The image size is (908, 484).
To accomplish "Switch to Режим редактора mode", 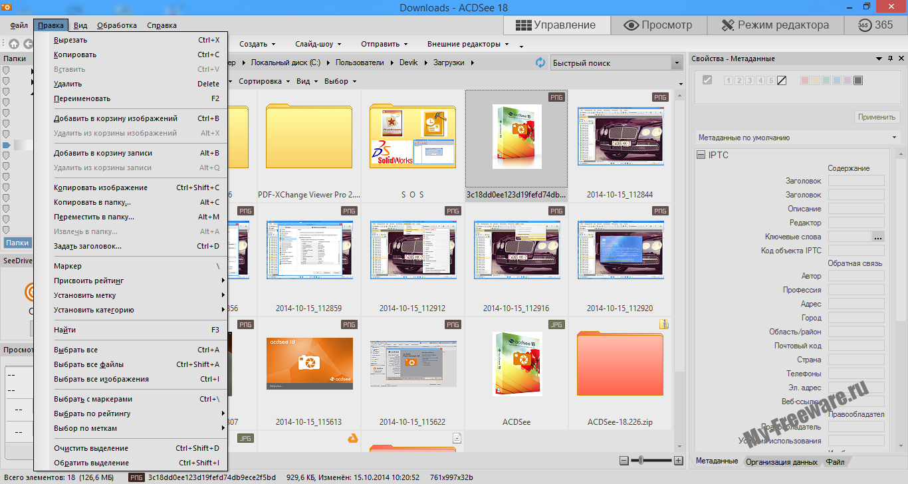I will (774, 25).
